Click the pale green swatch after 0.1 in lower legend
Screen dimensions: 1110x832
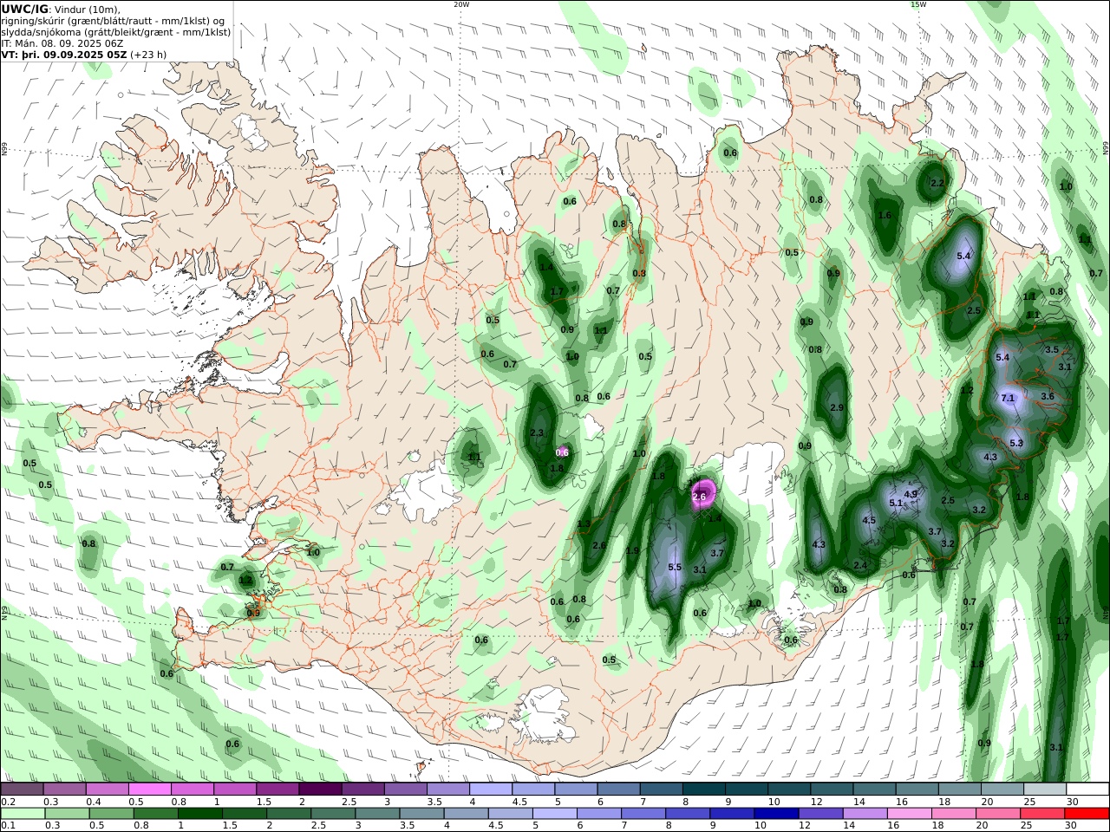pyautogui.click(x=23, y=814)
